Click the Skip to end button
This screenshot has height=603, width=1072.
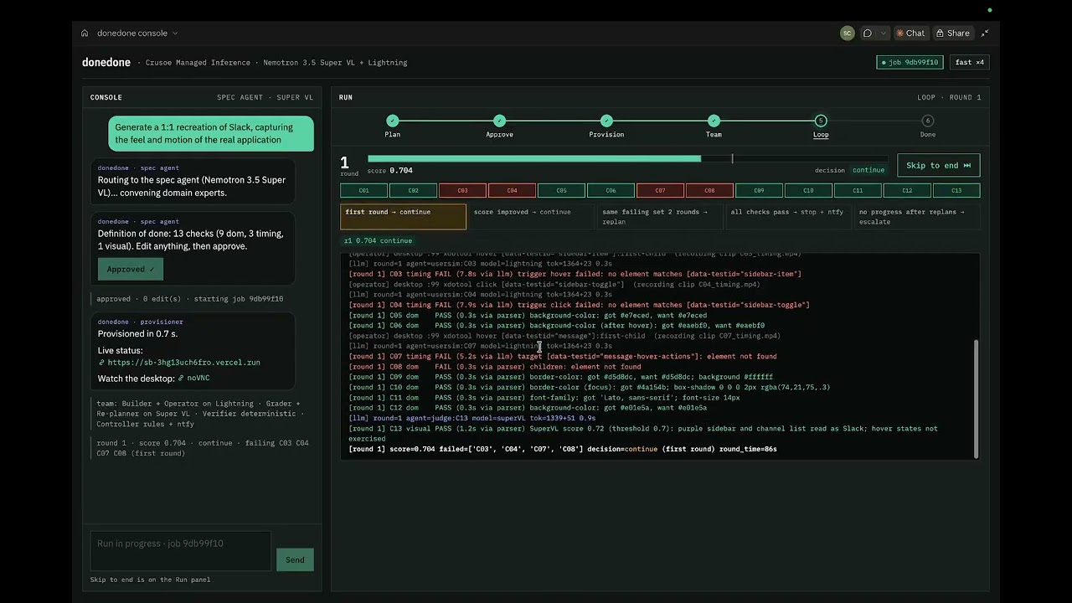point(938,165)
